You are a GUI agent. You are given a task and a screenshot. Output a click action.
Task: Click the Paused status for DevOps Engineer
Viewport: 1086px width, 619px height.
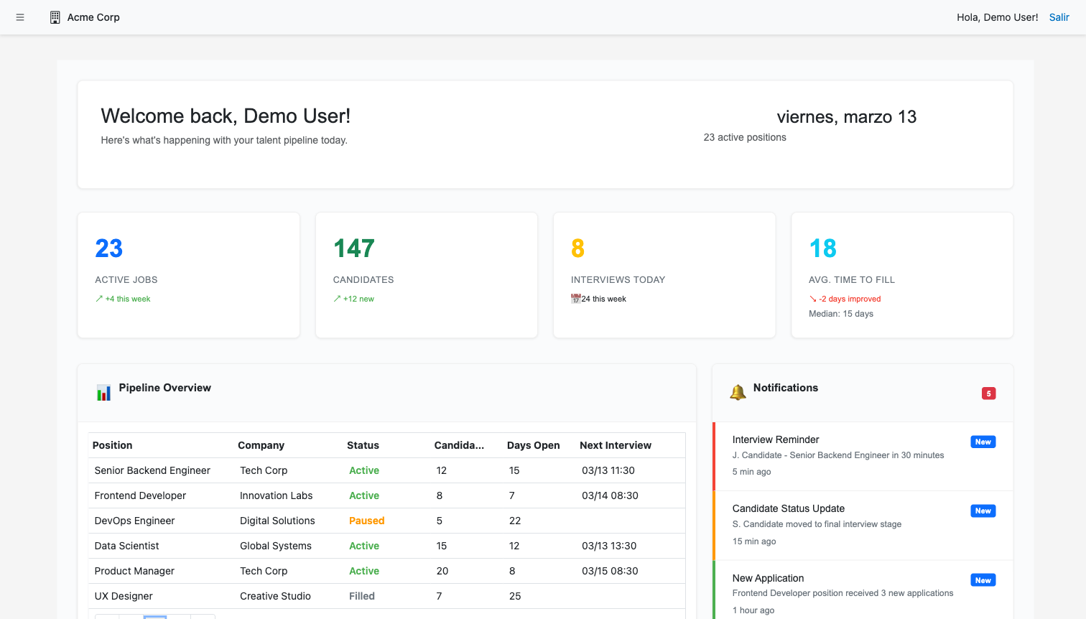(366, 521)
